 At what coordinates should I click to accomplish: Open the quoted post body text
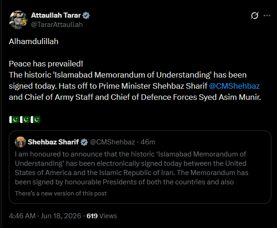(x=132, y=168)
